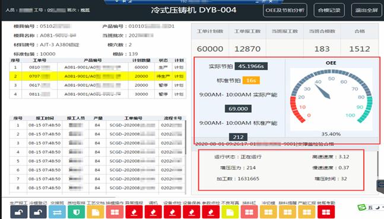Click the 高速速度 3.12 reading
The image size is (384, 219).
[x=331, y=157]
